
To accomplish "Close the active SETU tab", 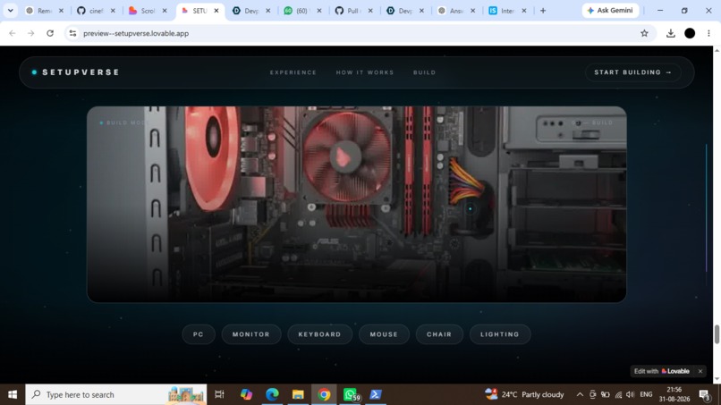I will coord(216,11).
